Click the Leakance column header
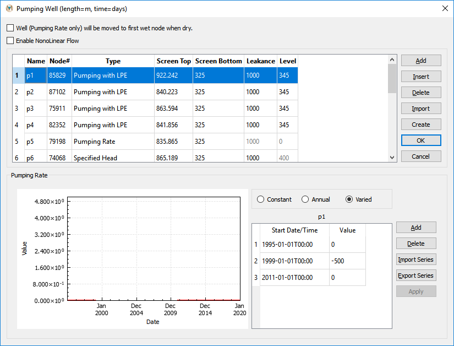The image size is (454, 346). pyautogui.click(x=261, y=61)
